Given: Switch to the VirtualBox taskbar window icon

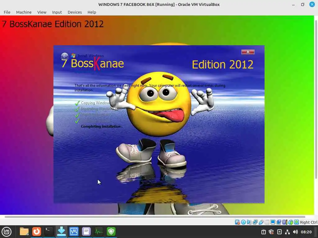Looking at the screenshot, I should (74, 231).
